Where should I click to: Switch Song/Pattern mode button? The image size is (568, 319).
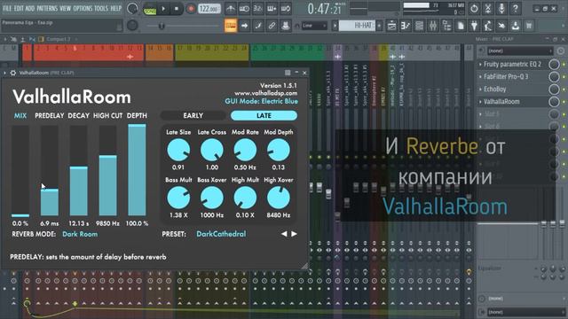coord(150,9)
